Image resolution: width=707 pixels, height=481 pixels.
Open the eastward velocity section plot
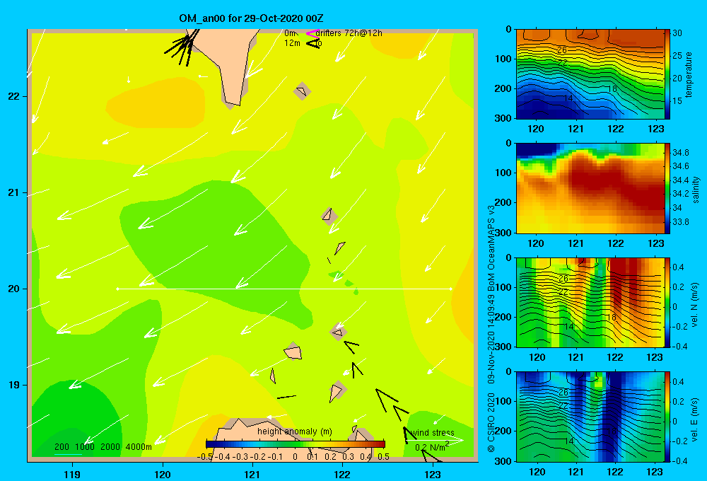coord(590,417)
